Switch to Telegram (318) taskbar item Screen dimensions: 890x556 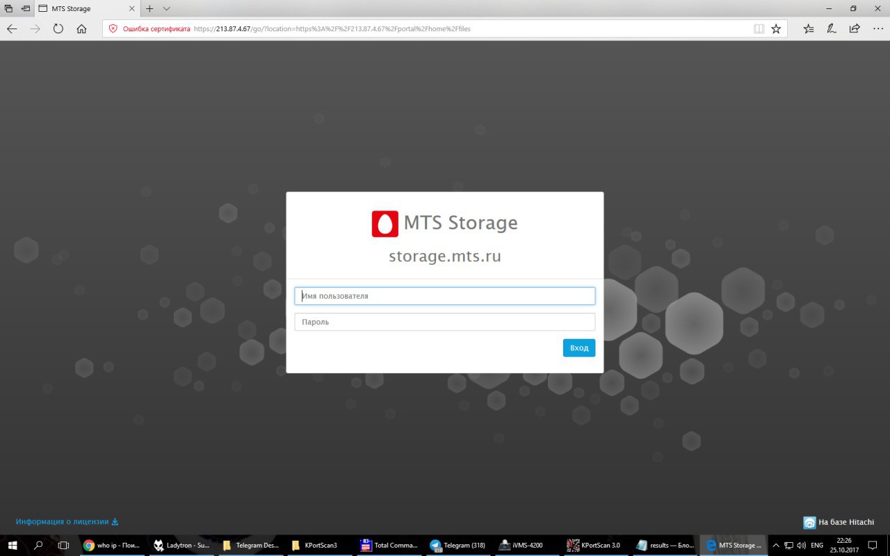pos(458,546)
